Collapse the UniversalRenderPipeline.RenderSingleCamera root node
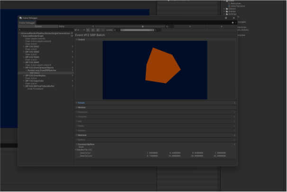 19,33
